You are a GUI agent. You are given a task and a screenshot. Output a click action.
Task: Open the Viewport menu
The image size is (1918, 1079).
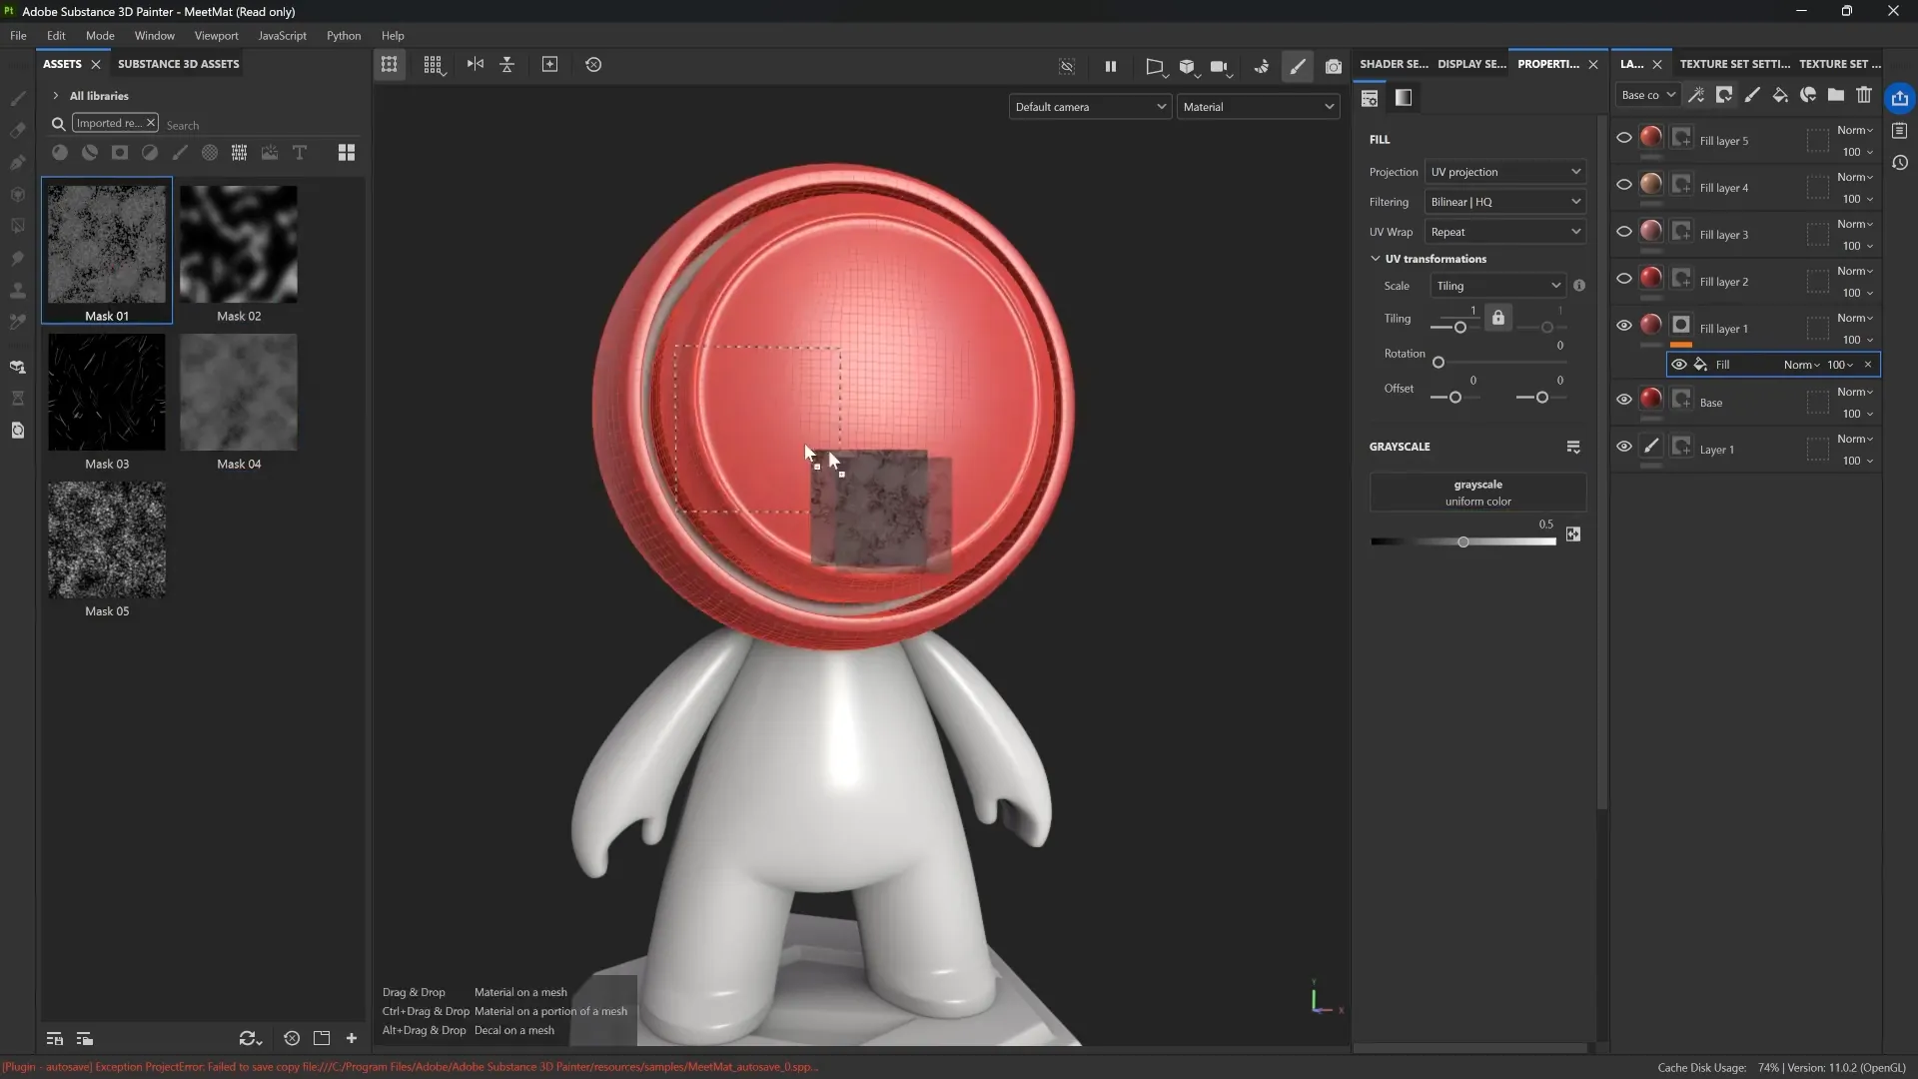pos(217,35)
